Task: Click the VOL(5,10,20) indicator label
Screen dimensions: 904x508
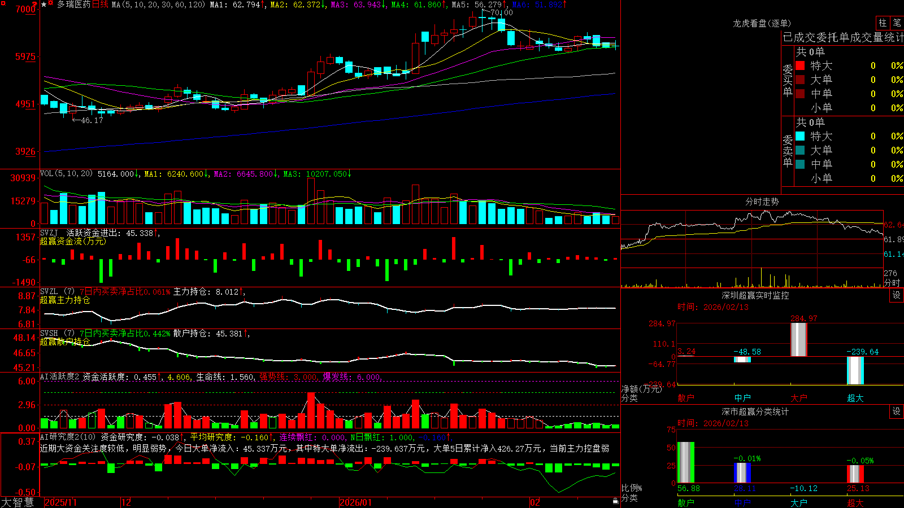Action: tap(66, 174)
